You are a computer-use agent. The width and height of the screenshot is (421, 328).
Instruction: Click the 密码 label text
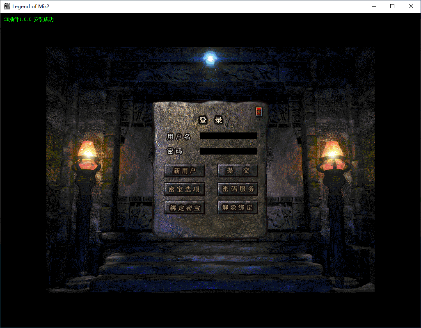point(175,151)
